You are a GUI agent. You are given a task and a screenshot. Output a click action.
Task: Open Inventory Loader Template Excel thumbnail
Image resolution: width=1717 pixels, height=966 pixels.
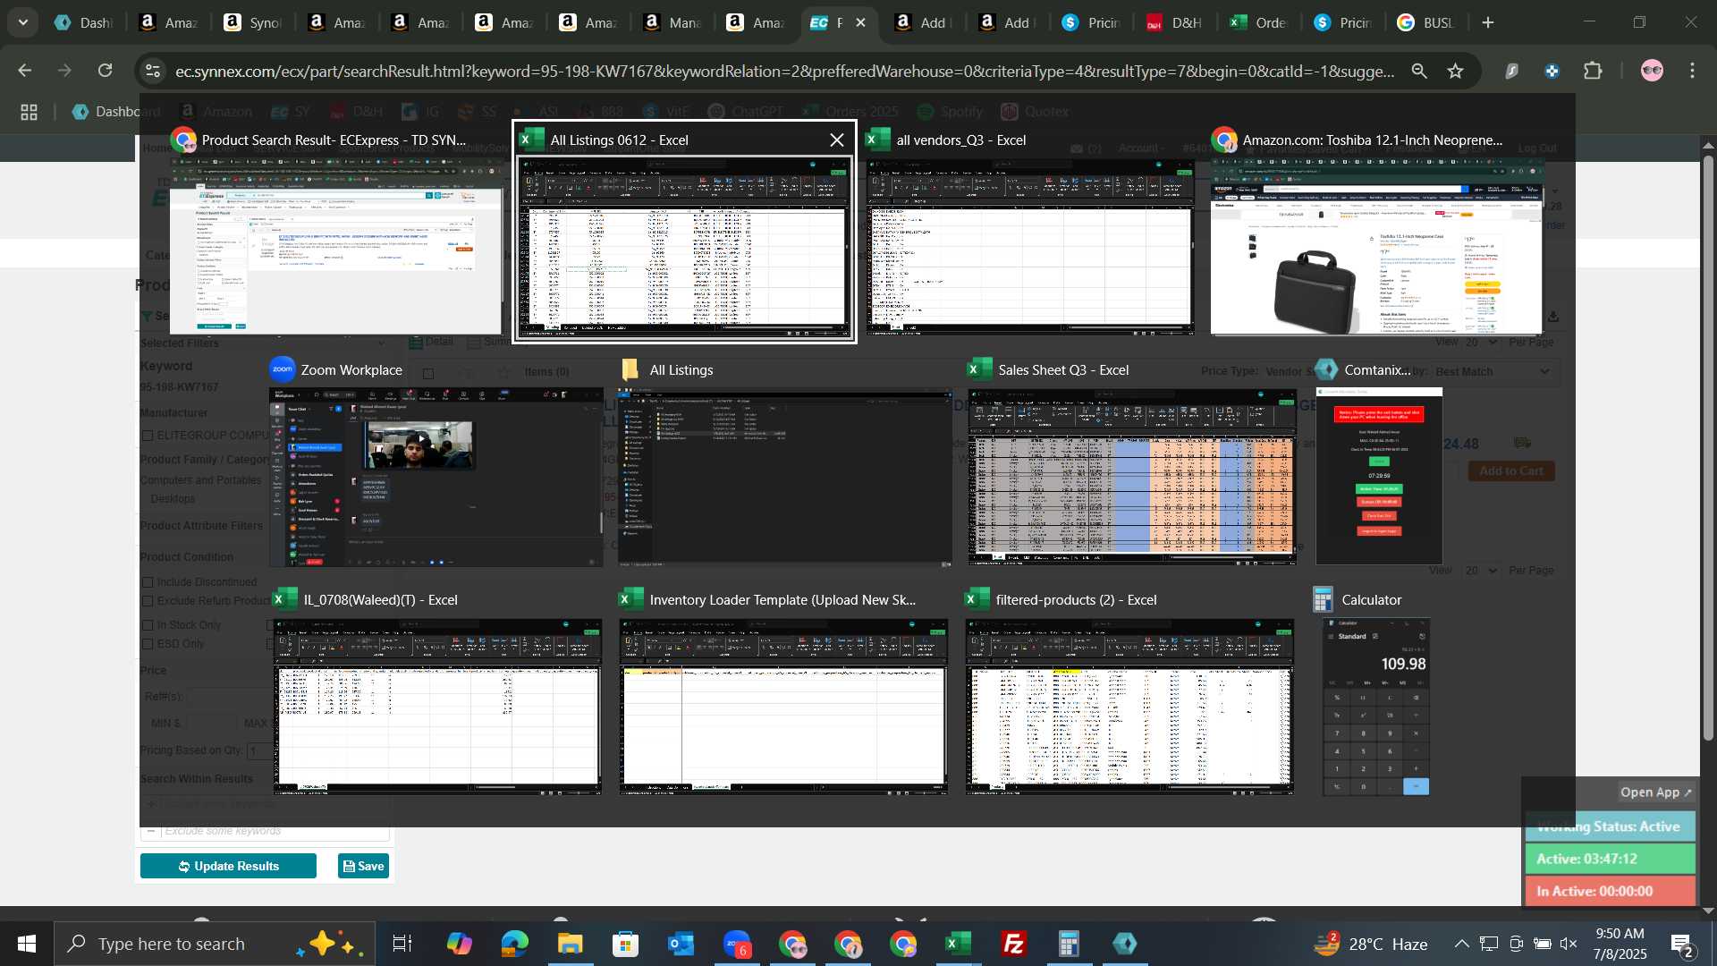(783, 707)
